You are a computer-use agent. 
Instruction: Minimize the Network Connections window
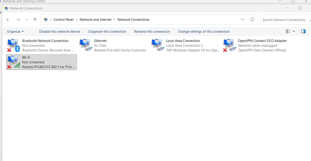click(x=287, y=8)
